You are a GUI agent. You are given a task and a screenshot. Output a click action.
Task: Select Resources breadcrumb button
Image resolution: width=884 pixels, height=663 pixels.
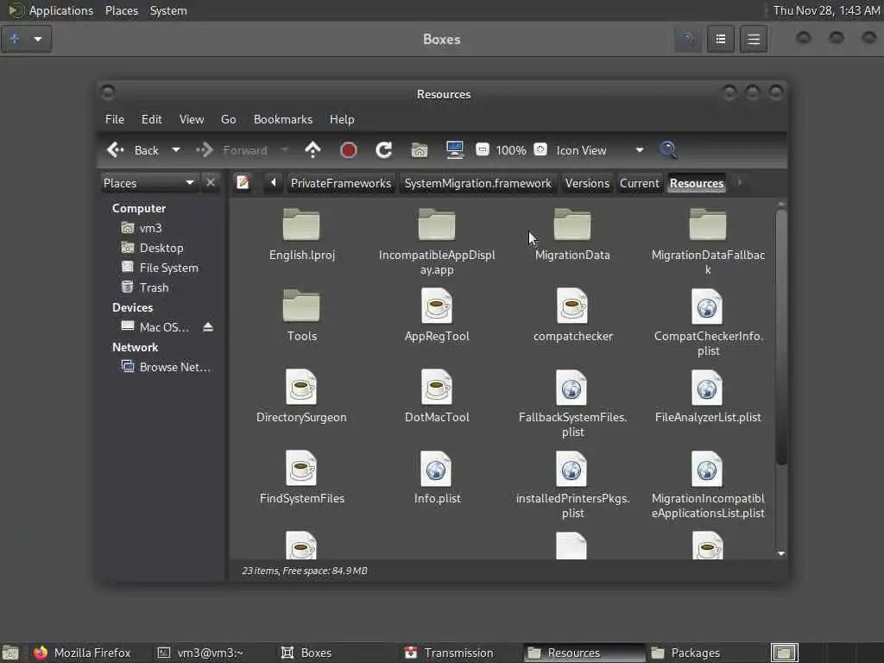pyautogui.click(x=697, y=183)
